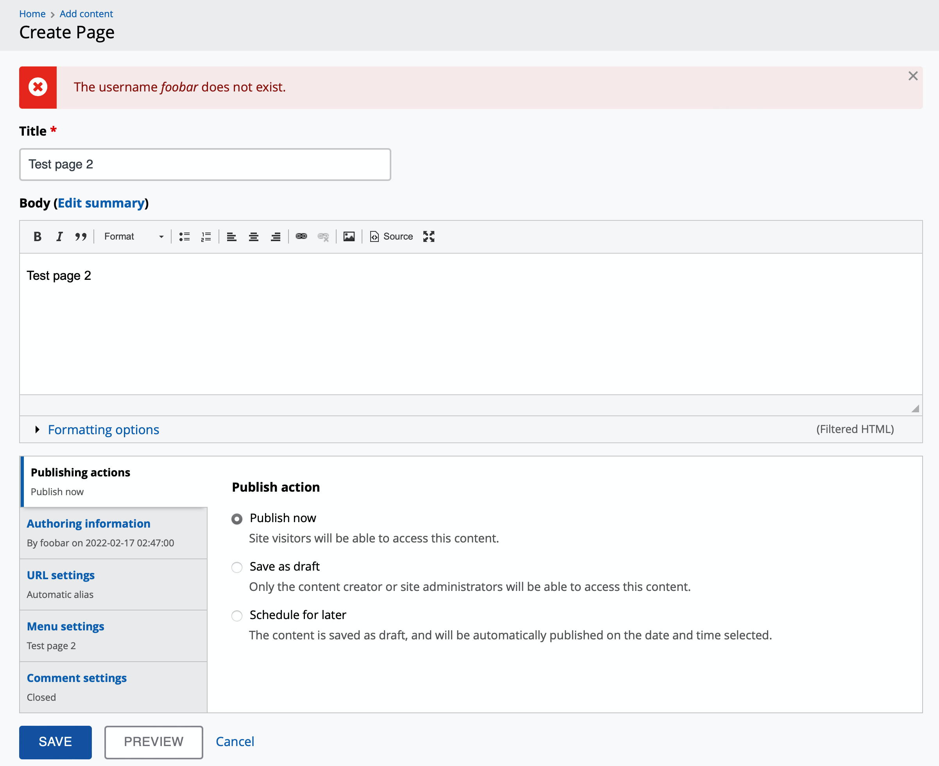
Task: Insert a link in the editor
Action: point(302,236)
